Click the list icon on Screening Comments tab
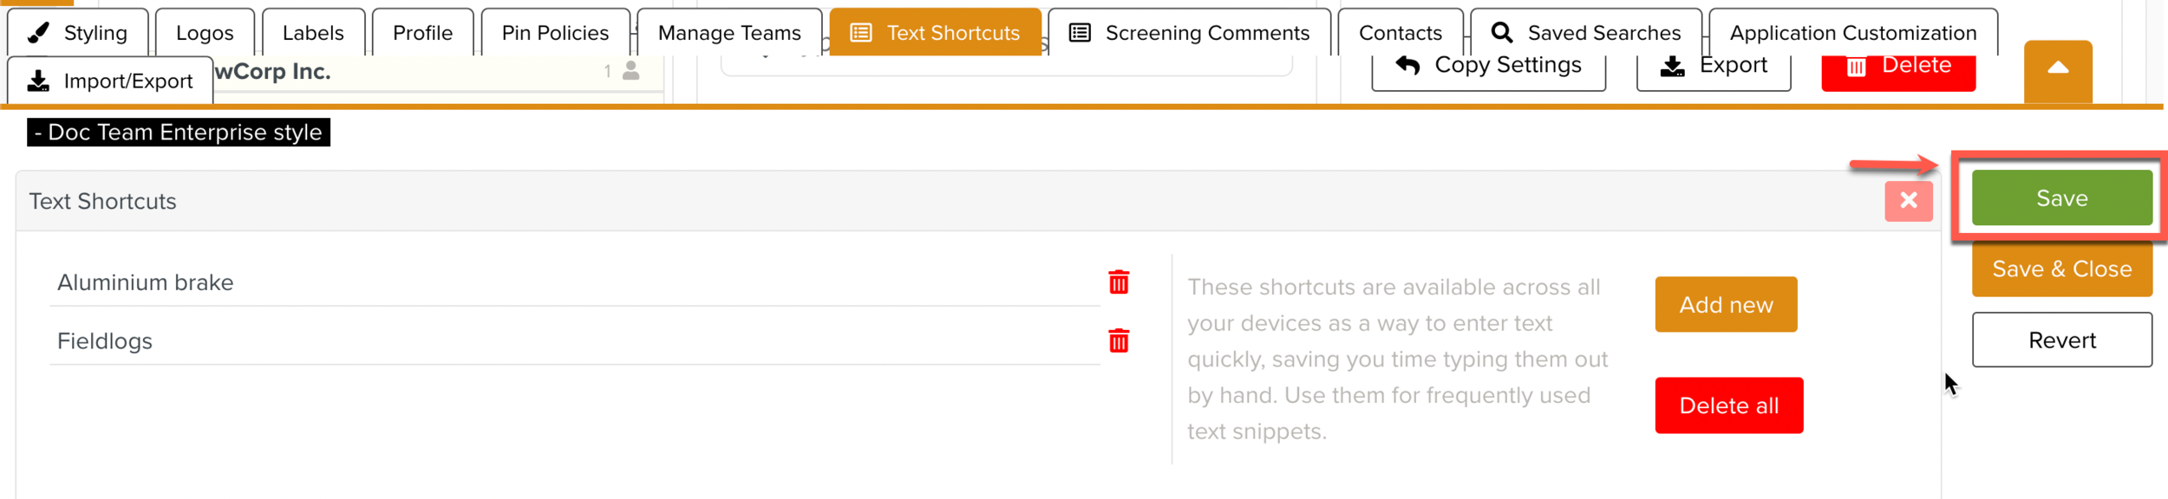Screen dimensions: 2168x499 tap(1078, 32)
